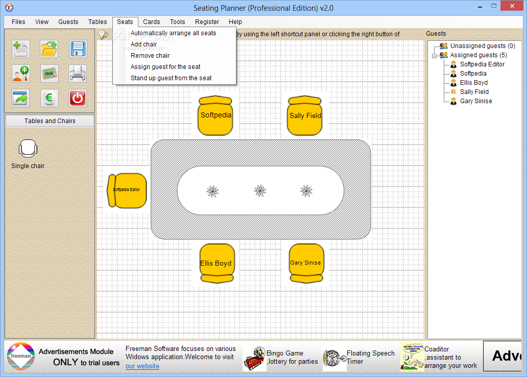The height and width of the screenshot is (377, 527).
Task: Select the Softpedia Editor chair
Action: [127, 191]
